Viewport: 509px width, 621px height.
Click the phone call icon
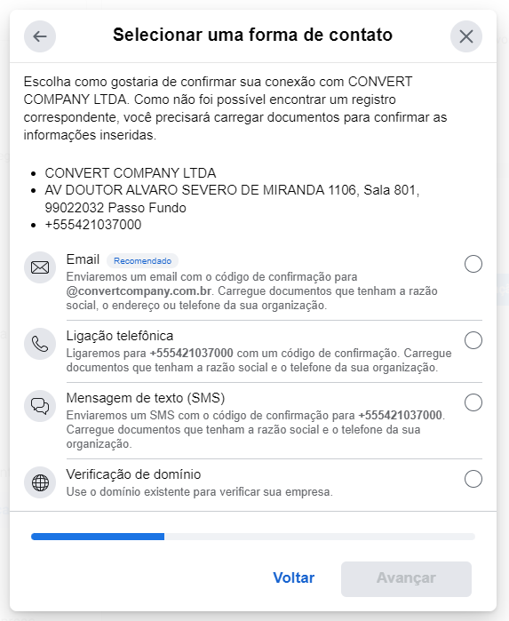40,344
